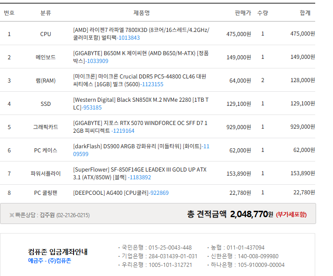Click the RTX 5070 WINDFORCE product name
Image resolution: width=333 pixels, height=276 pixels.
pos(140,127)
